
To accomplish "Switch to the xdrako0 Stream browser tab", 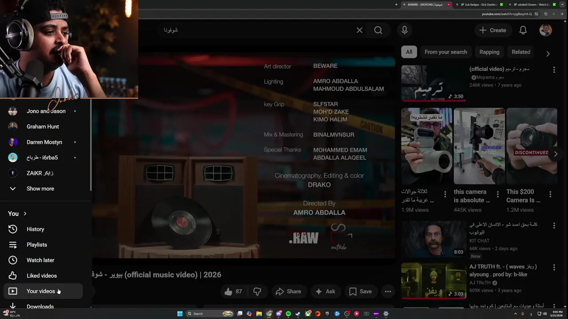I will (x=532, y=4).
